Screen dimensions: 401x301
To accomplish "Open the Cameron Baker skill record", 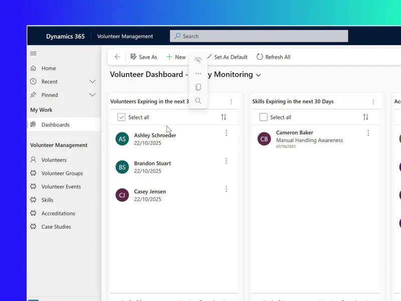I will coord(294,133).
